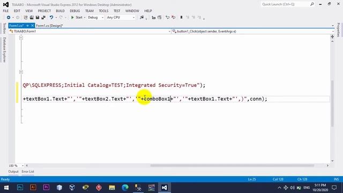343x193 pixels.
Task: Open the HELP menu
Action: tap(148, 11)
